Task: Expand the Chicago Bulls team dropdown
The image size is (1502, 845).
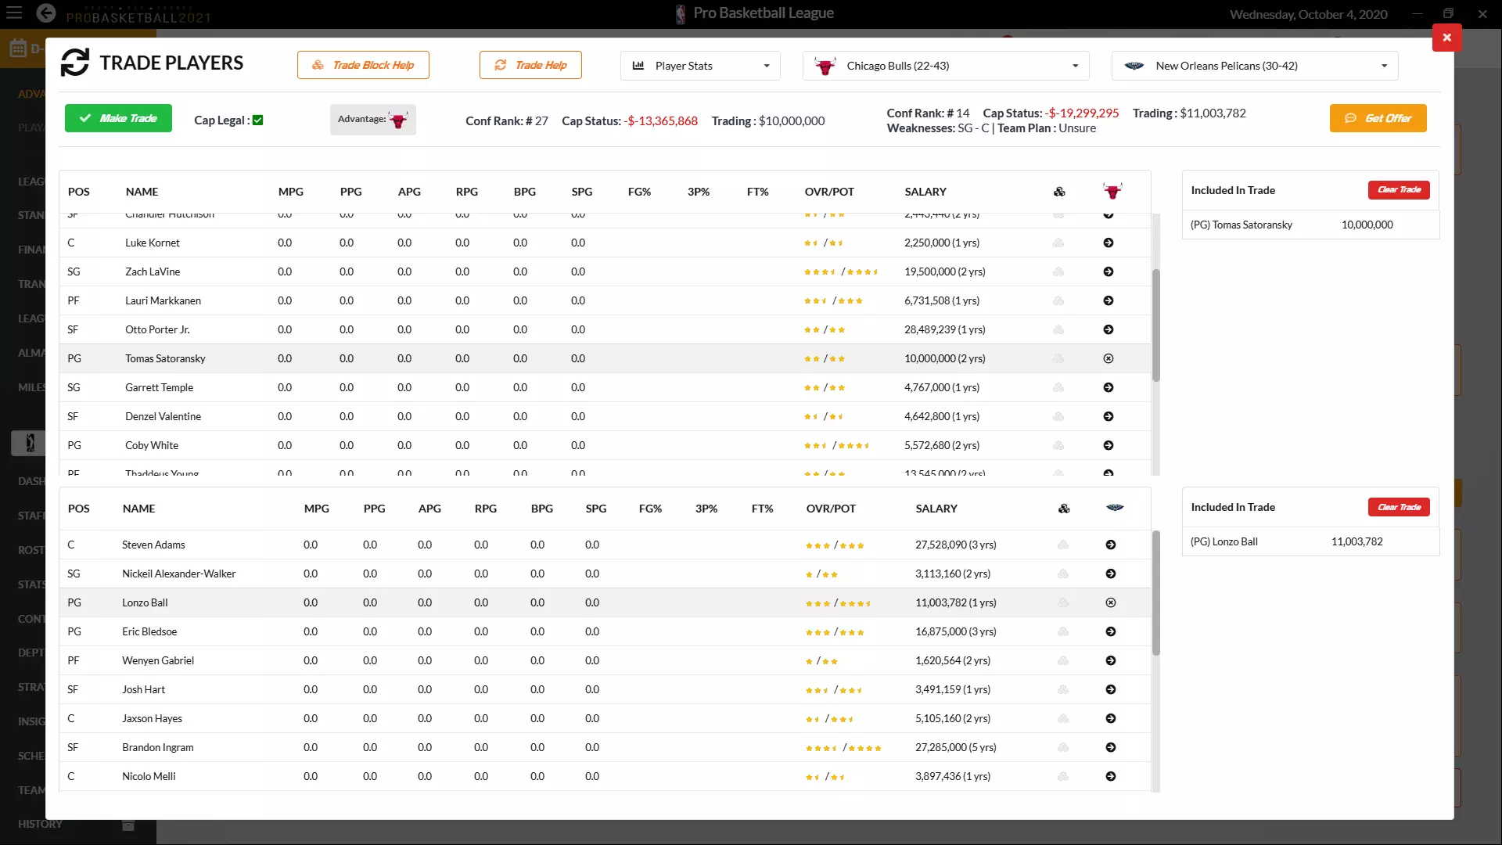Action: coord(946,66)
